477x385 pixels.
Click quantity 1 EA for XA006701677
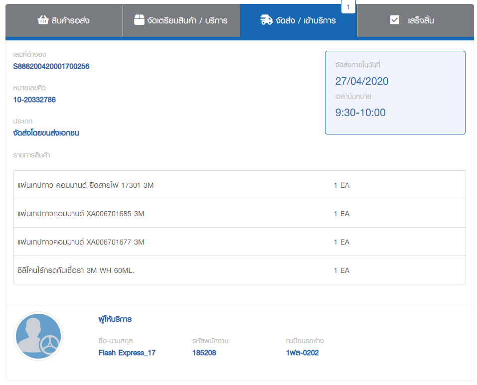341,242
